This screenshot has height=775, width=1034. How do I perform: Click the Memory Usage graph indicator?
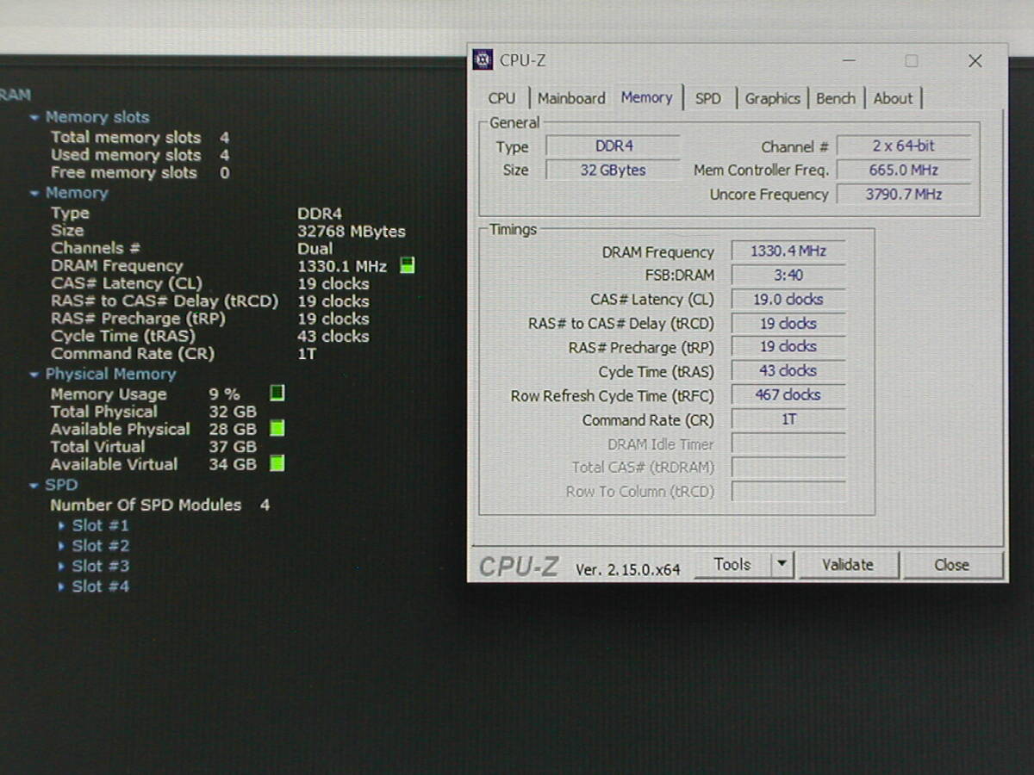[277, 394]
